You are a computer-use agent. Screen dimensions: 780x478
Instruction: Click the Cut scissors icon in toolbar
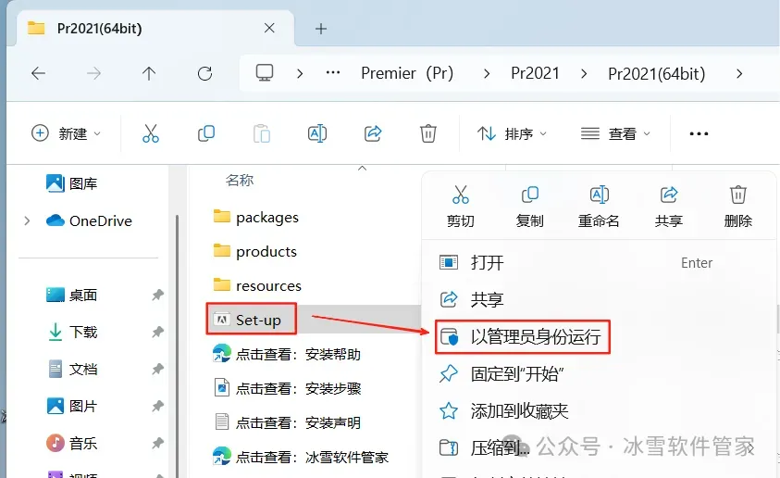150,133
